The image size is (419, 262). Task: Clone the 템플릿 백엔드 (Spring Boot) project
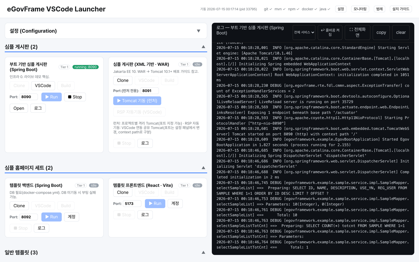tap(19, 206)
